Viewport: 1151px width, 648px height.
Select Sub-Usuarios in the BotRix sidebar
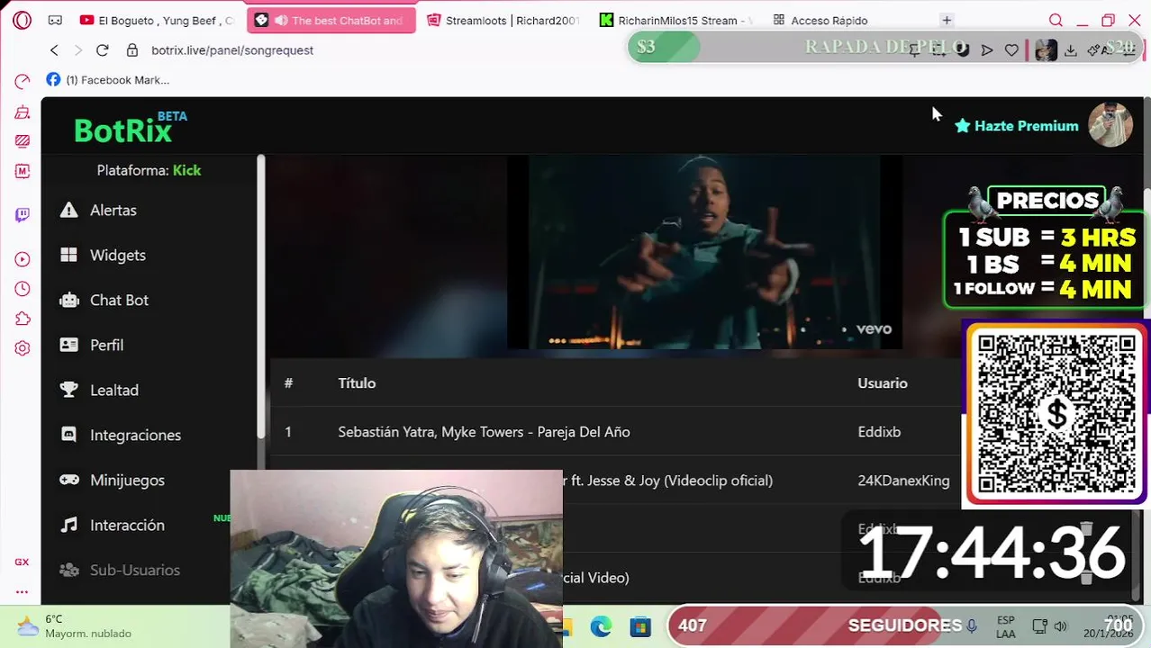(135, 570)
